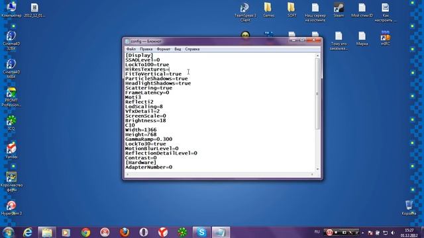Click the Width=1366 line
This screenshot has height=238, width=424.
[x=141, y=130]
